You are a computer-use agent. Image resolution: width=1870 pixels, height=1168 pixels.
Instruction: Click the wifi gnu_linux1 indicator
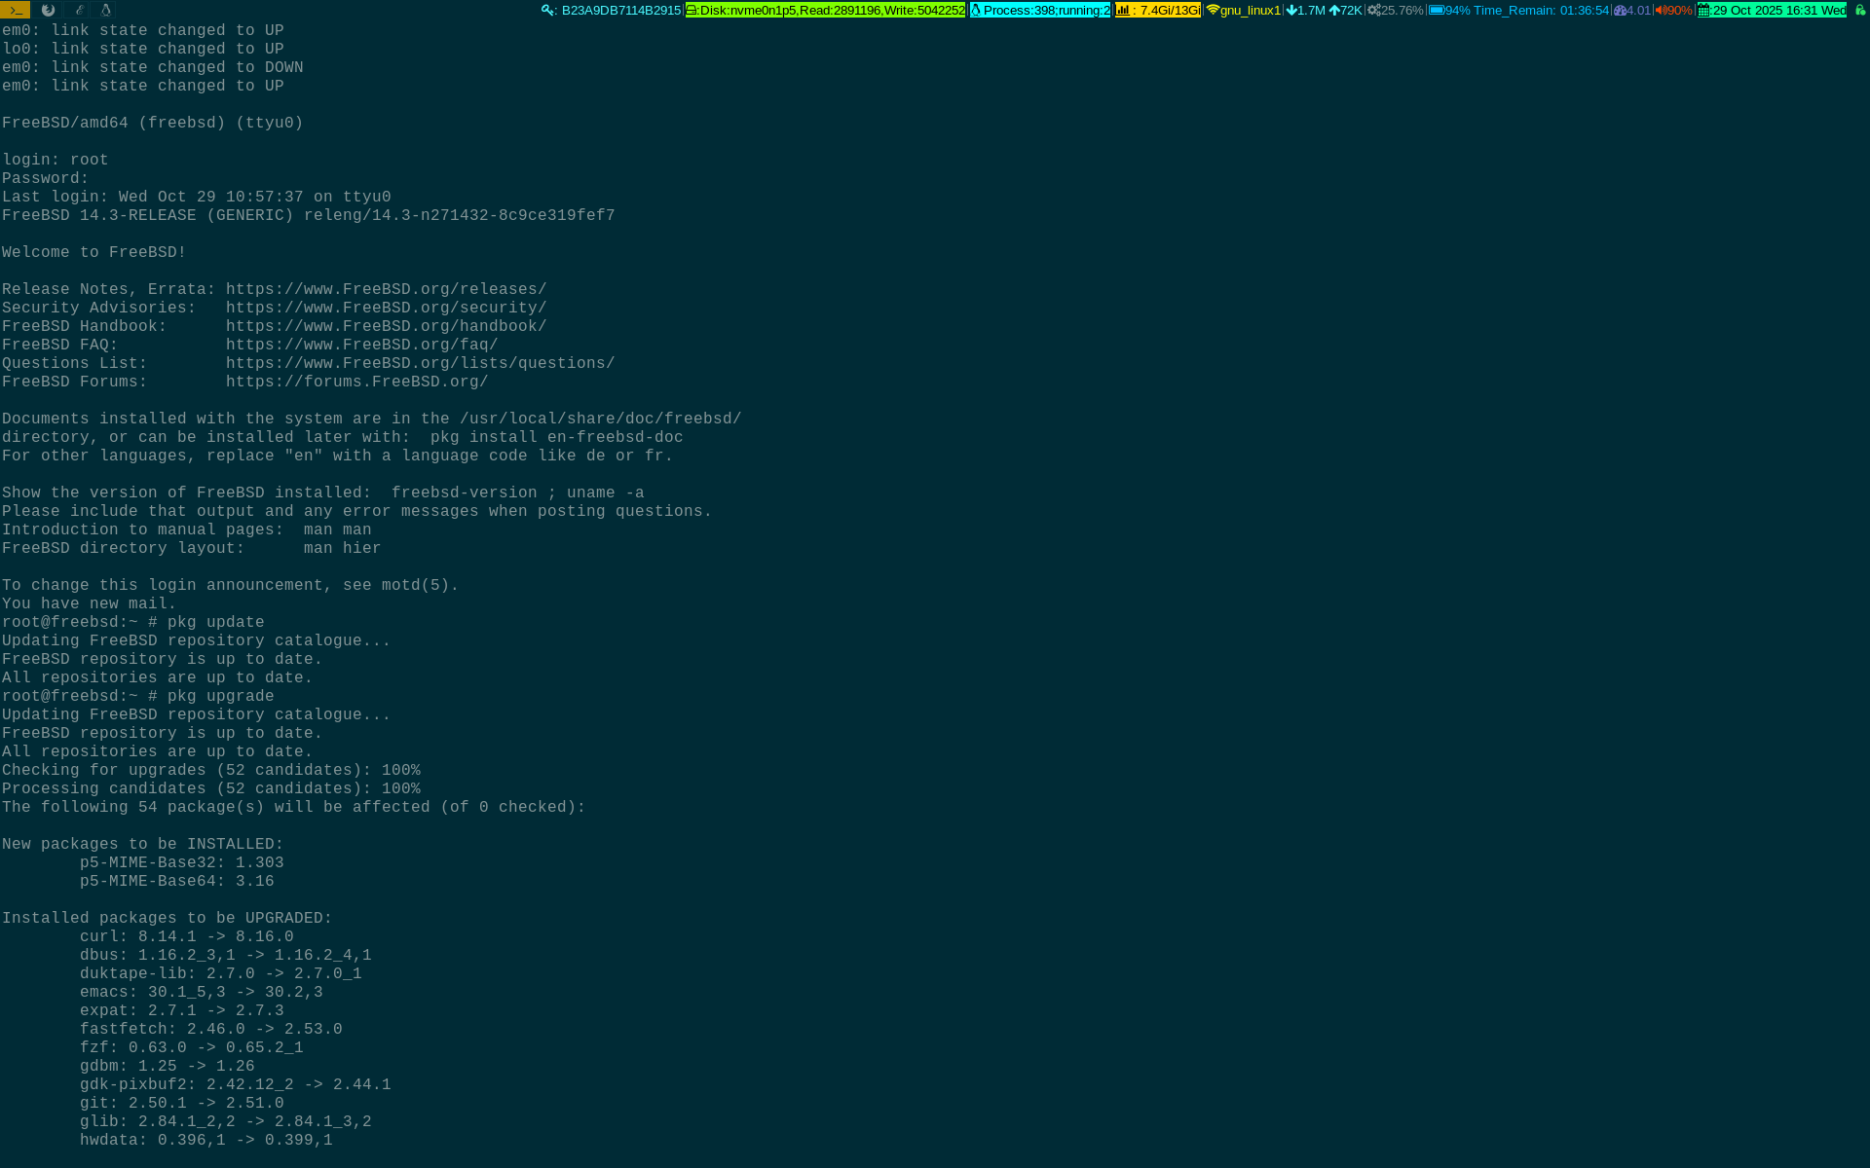coord(1244,11)
